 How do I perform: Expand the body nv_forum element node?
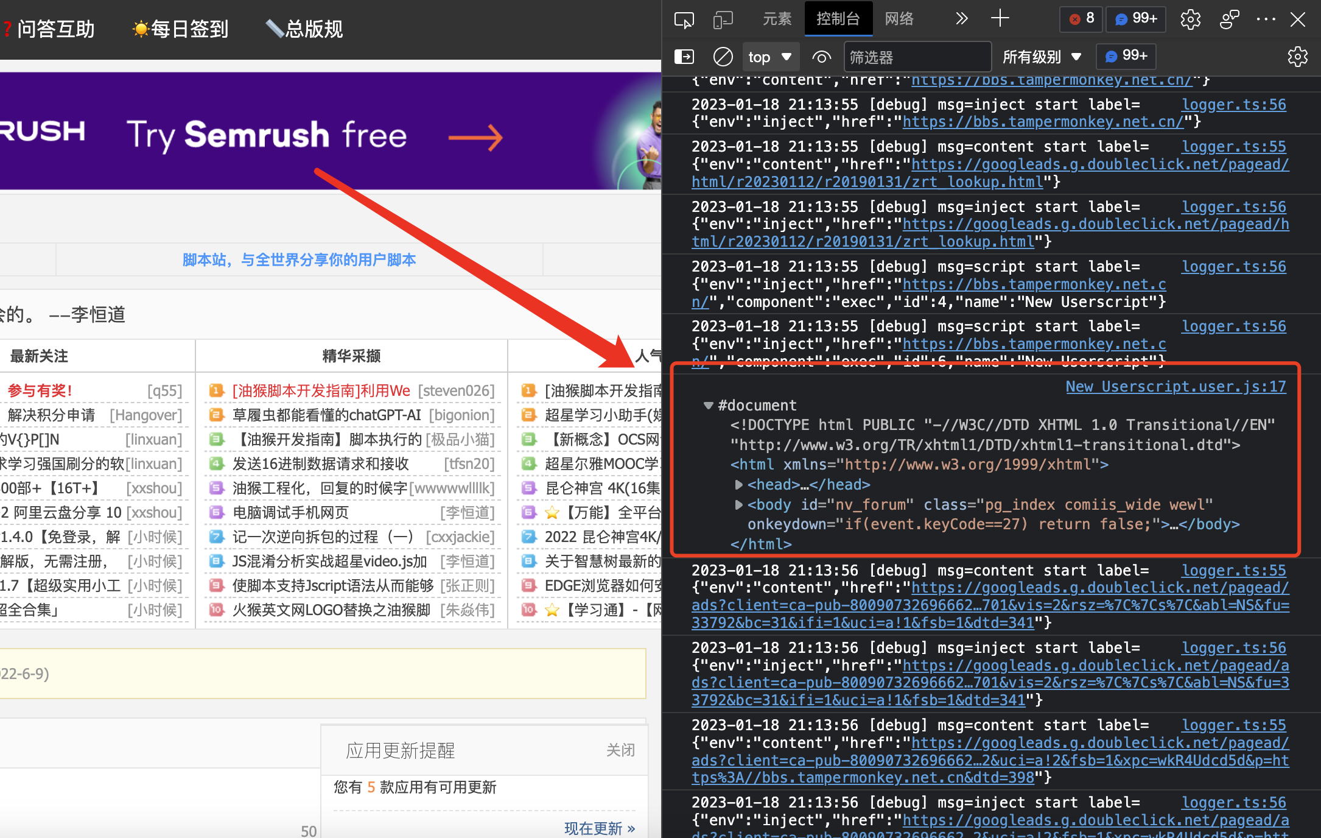738,505
